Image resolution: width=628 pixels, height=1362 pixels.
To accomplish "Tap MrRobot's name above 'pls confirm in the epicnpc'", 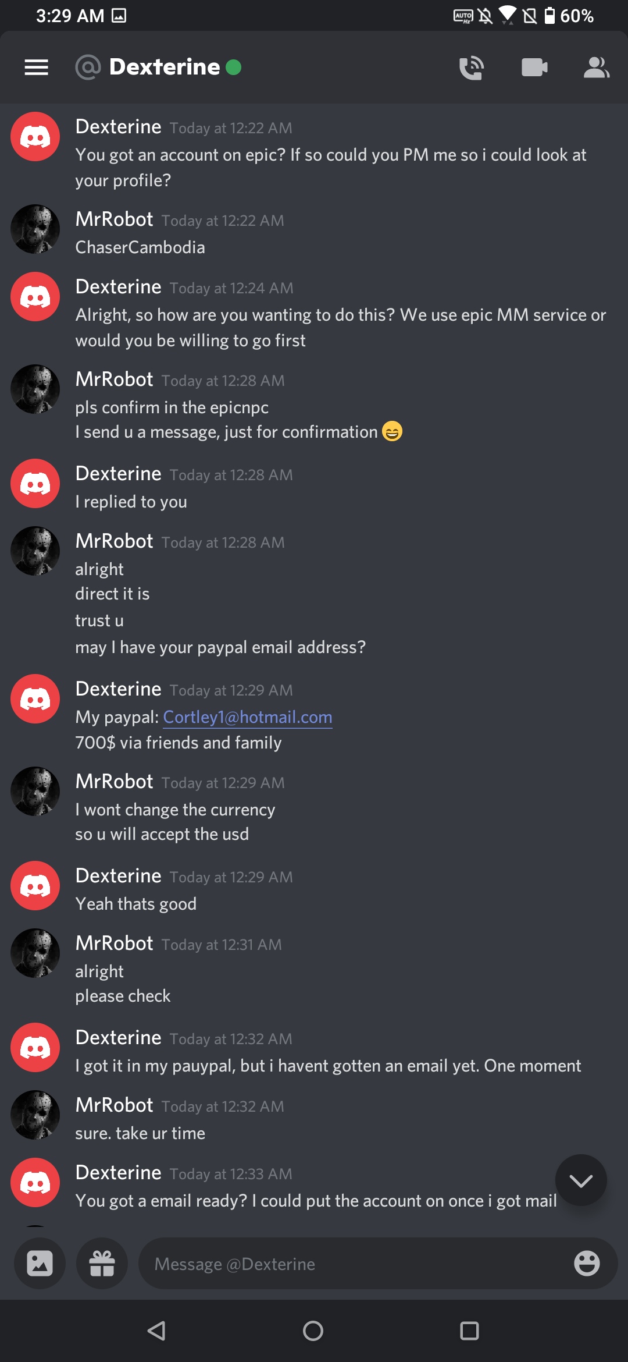I will [114, 379].
